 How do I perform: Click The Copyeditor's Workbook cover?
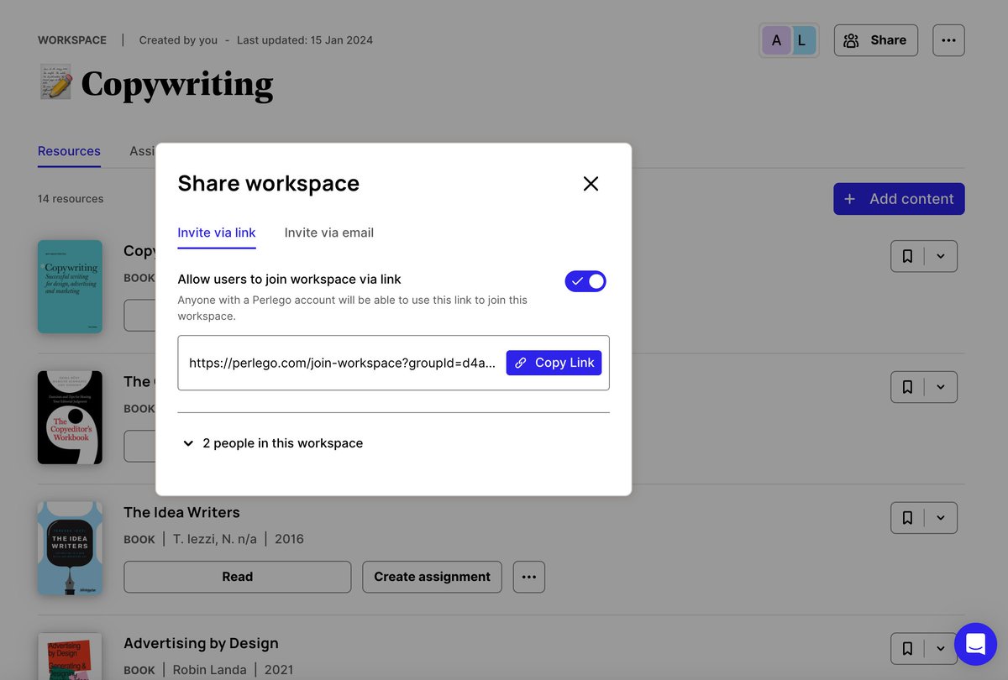click(70, 417)
